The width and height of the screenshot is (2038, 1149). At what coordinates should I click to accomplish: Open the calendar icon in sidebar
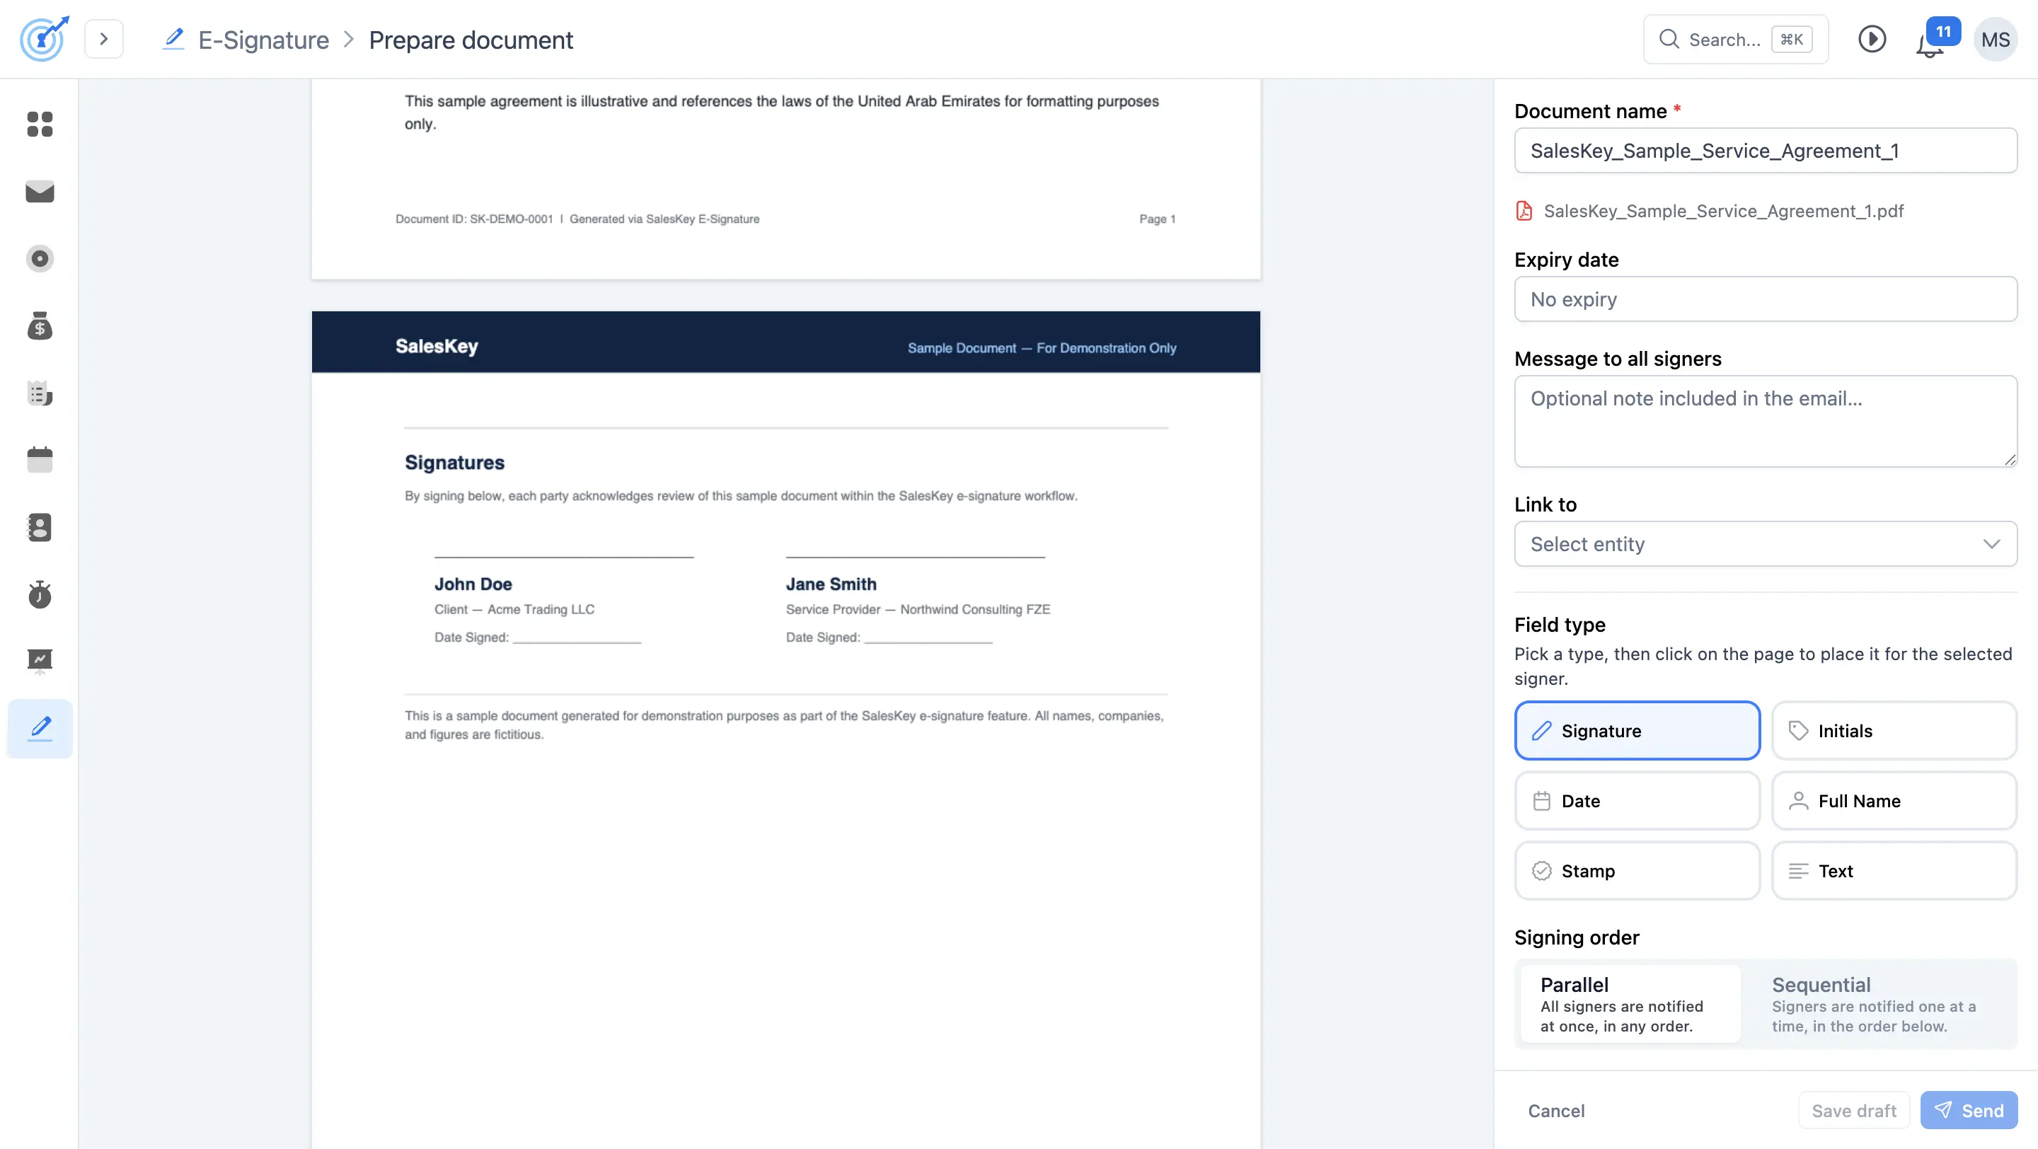tap(40, 459)
